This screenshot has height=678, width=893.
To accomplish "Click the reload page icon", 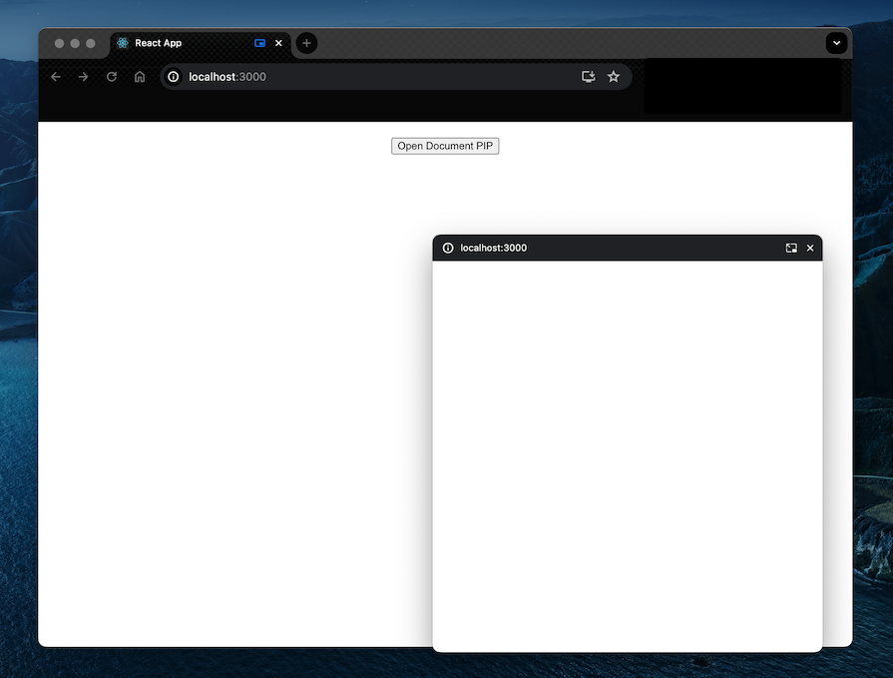I will (x=111, y=76).
